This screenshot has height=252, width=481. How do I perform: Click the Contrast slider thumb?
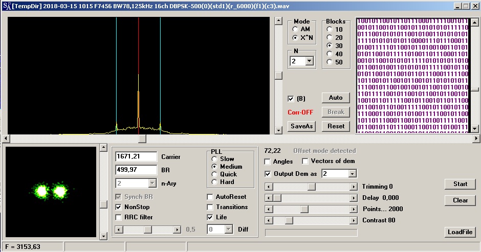289,220
